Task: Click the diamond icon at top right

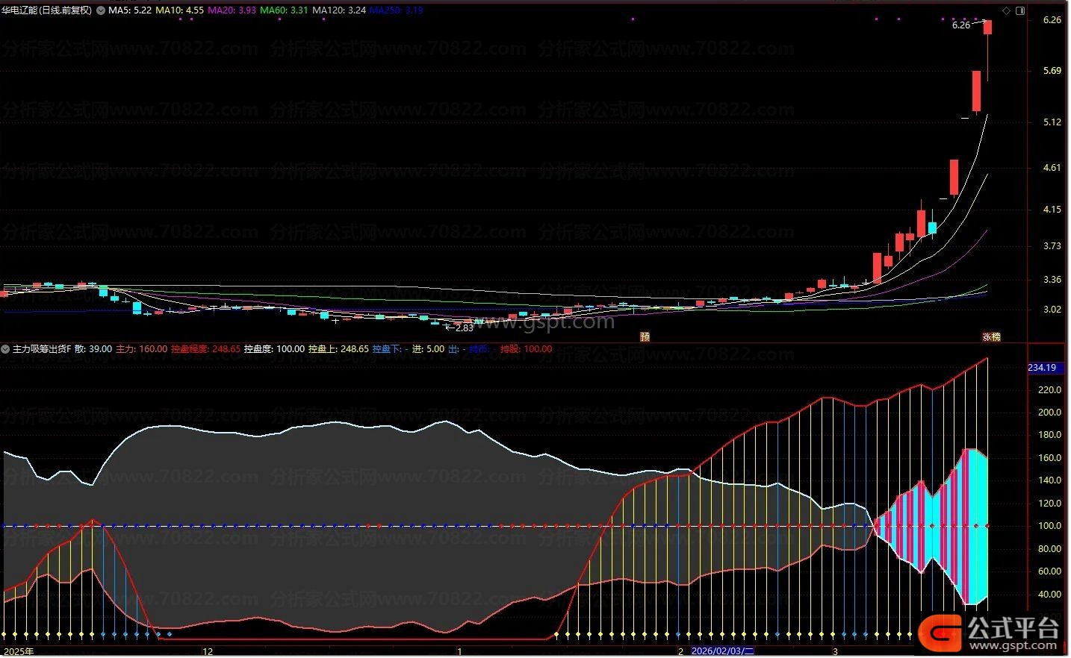Action: click(x=1006, y=10)
